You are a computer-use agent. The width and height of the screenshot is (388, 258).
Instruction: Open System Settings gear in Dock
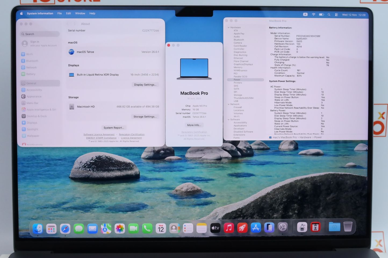click(x=282, y=228)
